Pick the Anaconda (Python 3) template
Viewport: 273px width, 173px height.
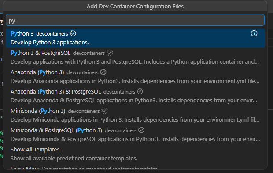tap(135, 77)
